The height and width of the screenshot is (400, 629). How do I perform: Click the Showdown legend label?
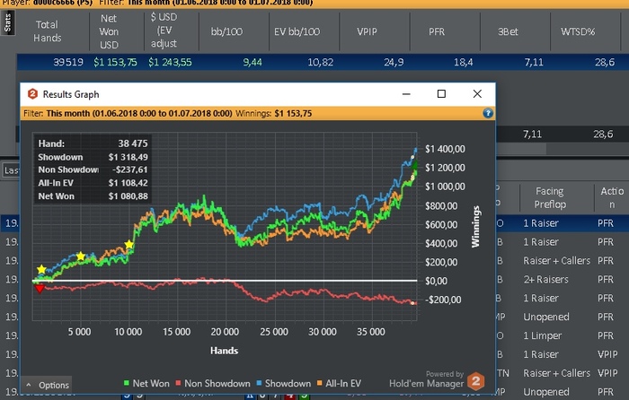(288, 383)
